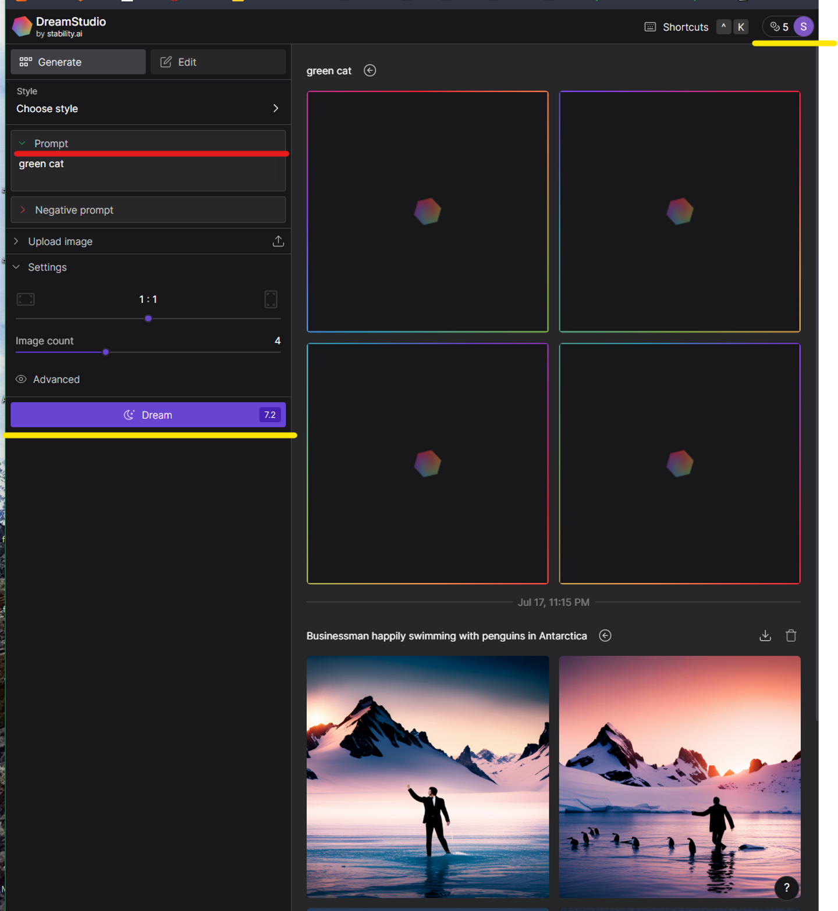Expand the Negative prompt section
Image resolution: width=838 pixels, height=911 pixels.
click(23, 210)
